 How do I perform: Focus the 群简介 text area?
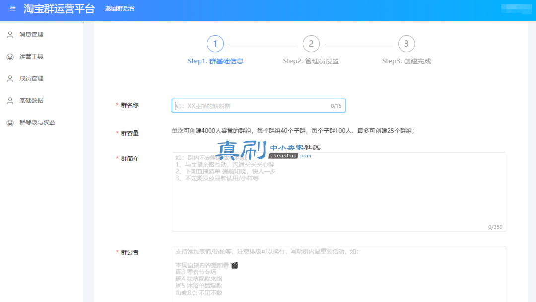coord(339,191)
